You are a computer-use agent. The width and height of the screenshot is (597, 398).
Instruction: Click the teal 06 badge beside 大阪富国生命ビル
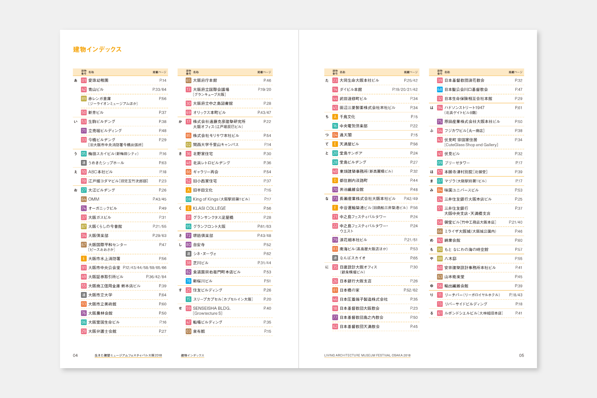84,322
